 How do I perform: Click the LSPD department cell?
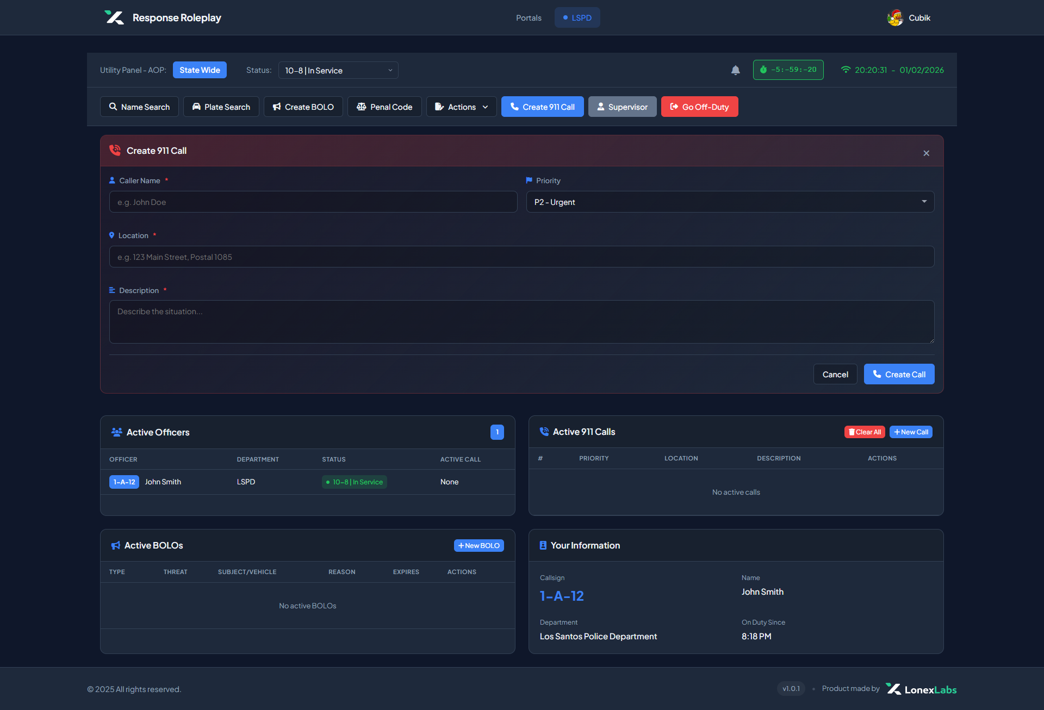246,482
